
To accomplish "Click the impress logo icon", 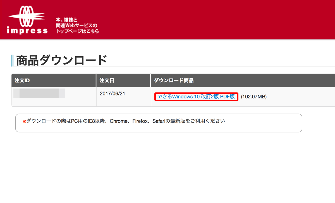I will tap(27, 20).
